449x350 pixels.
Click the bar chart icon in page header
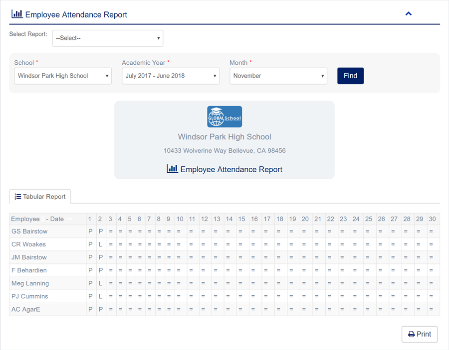[x=17, y=14]
